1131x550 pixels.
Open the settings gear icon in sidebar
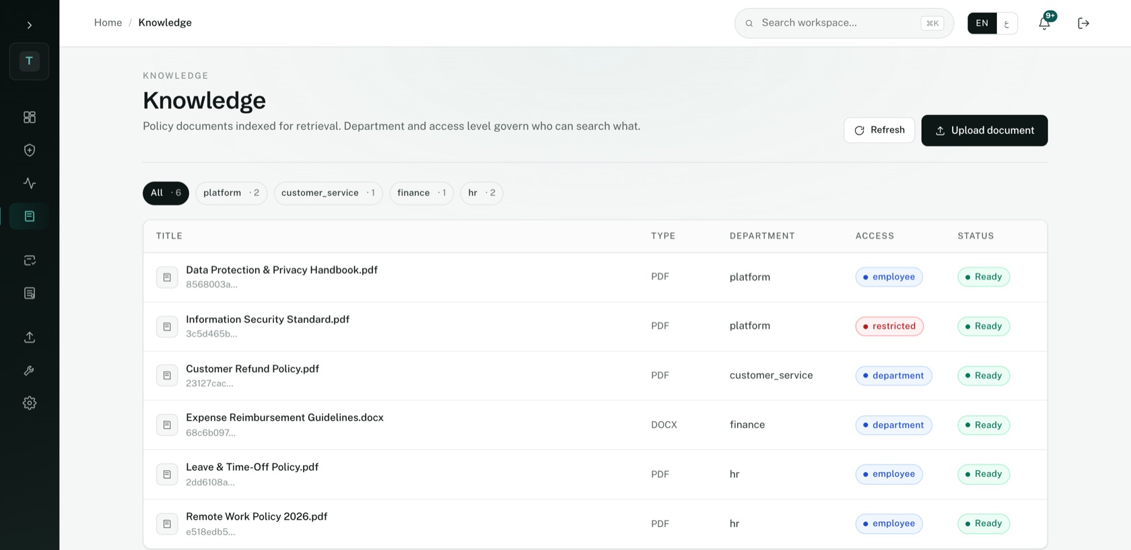point(29,403)
